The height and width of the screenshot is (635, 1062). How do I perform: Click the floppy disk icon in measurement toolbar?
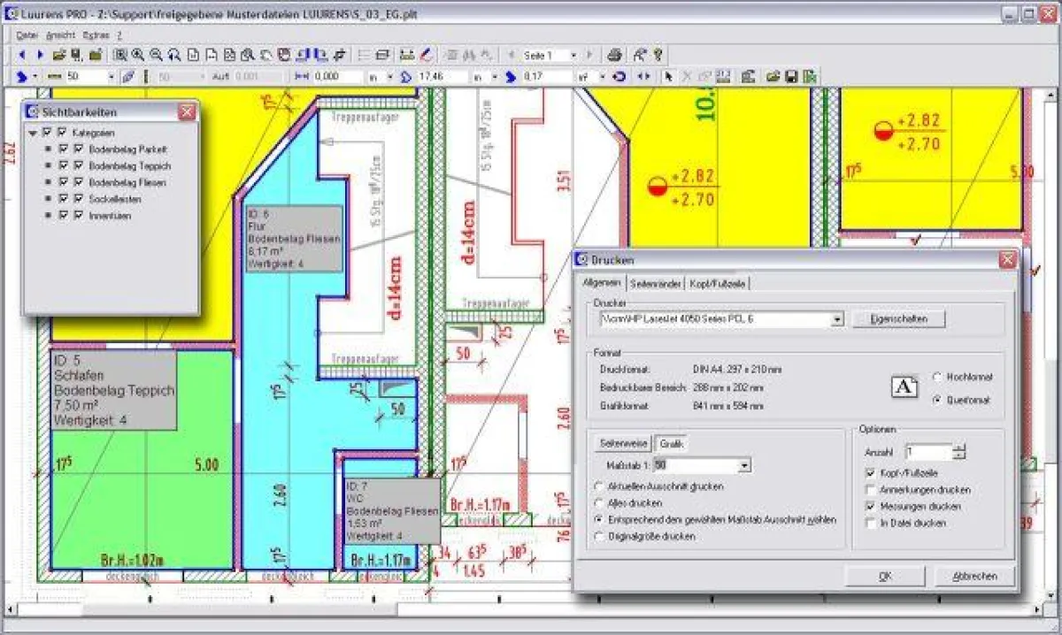(x=791, y=77)
